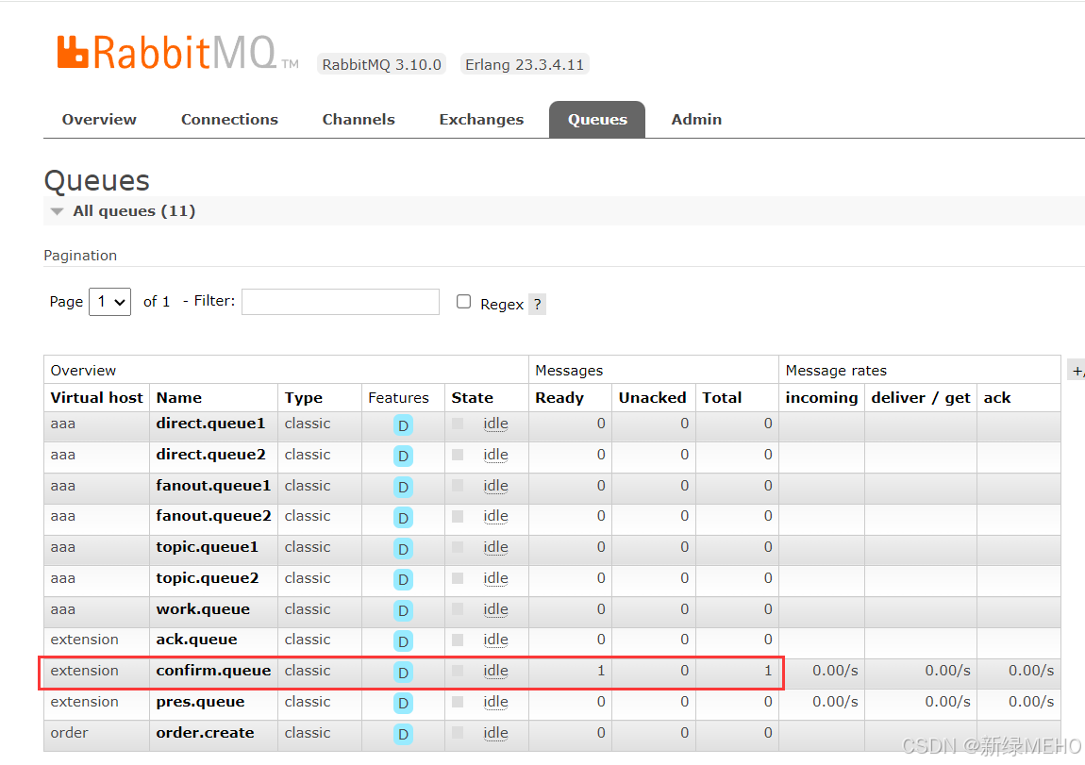The width and height of the screenshot is (1085, 765).
Task: Open the fanout.queue2 queue link
Action: click(213, 516)
